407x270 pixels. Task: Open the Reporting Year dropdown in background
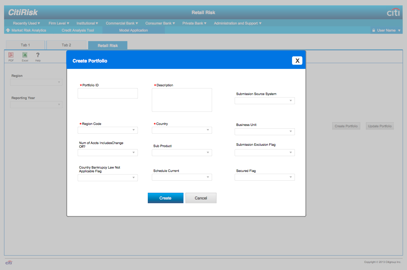(x=36, y=105)
